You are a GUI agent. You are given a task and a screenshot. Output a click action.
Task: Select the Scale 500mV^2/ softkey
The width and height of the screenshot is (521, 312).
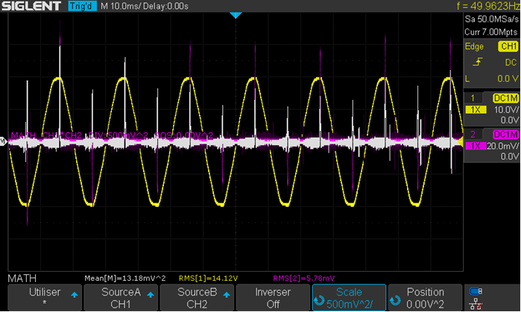[350, 297]
